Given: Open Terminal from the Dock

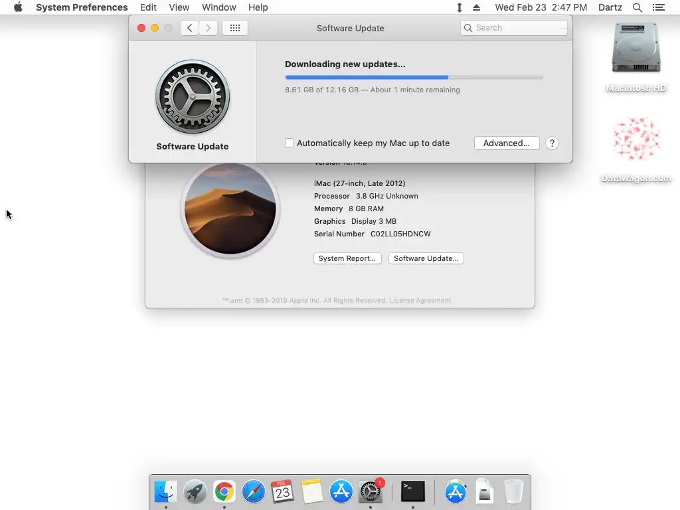Looking at the screenshot, I should [412, 491].
